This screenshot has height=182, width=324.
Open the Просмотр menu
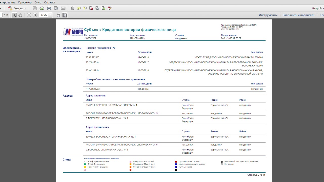(25, 2)
